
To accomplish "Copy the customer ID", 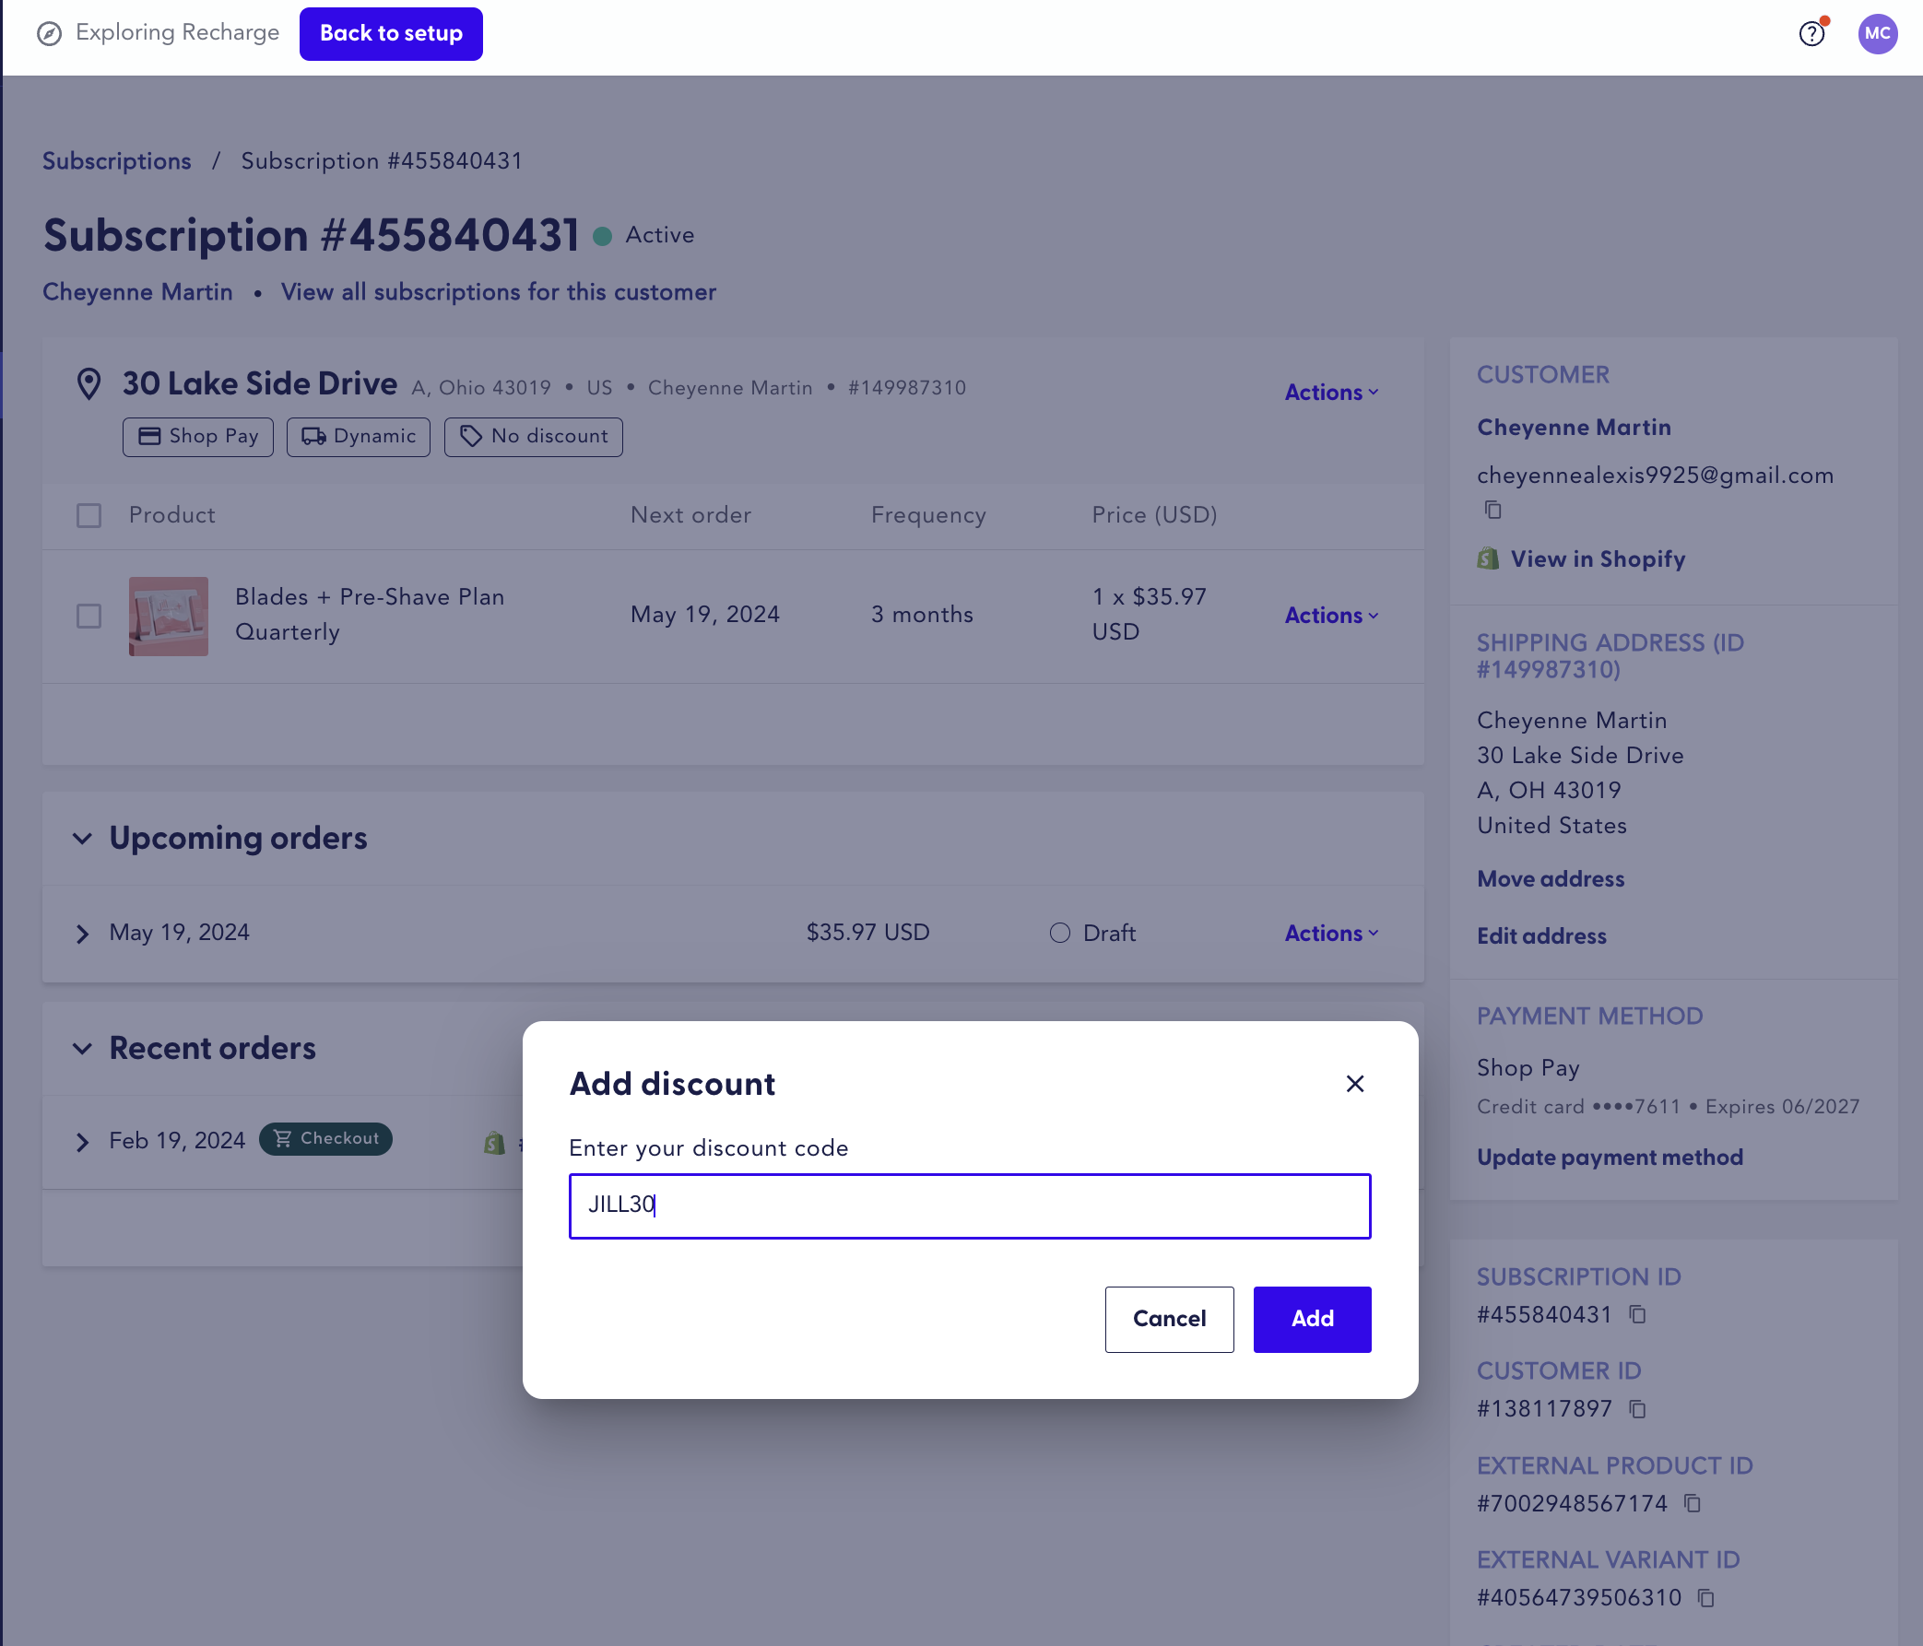I will tap(1639, 1409).
